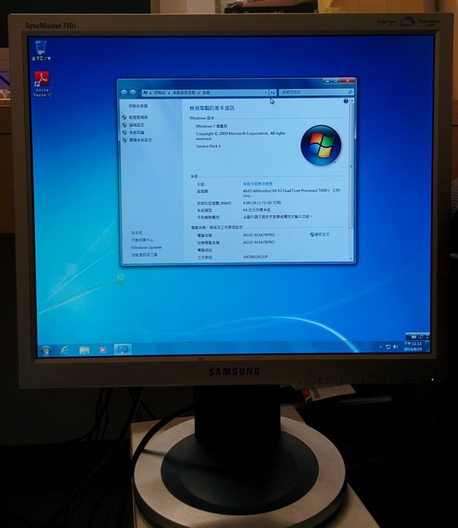Expand the address bar history dropdown arrow

pos(265,92)
